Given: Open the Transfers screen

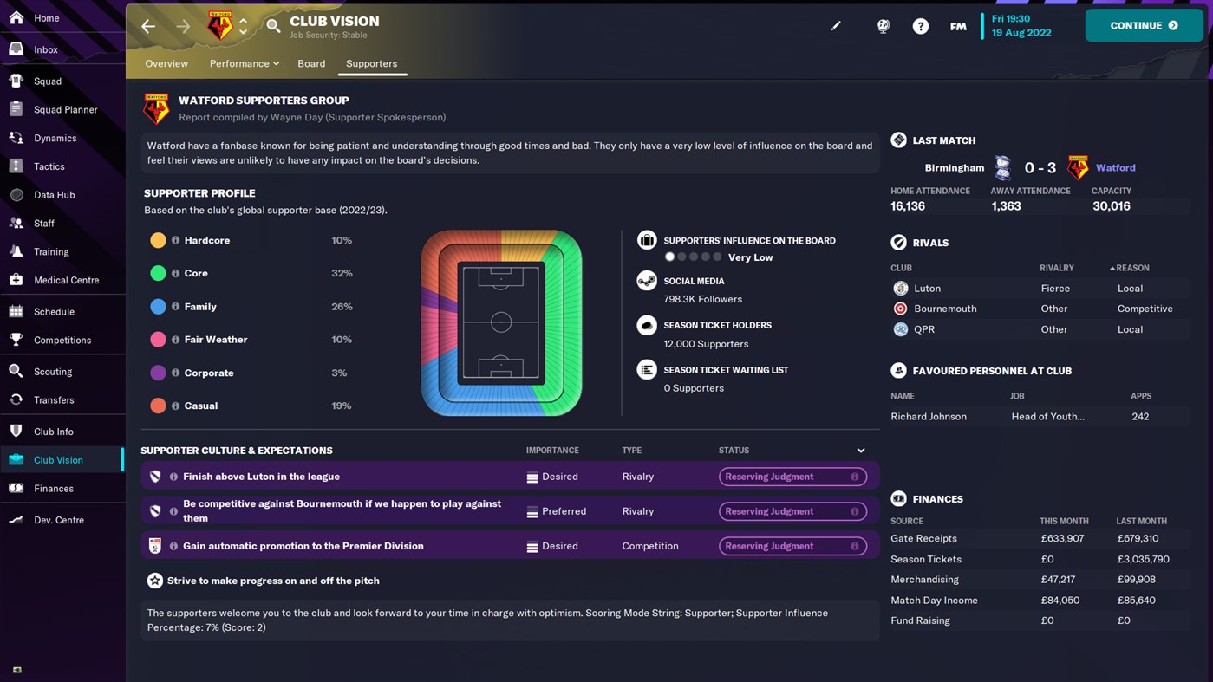Looking at the screenshot, I should coord(54,399).
